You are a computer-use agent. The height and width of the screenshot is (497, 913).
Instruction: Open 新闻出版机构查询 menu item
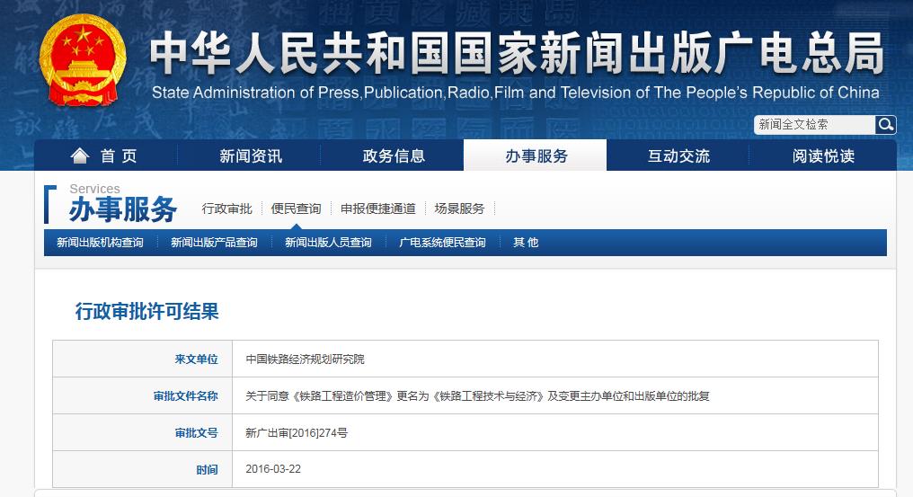[100, 243]
